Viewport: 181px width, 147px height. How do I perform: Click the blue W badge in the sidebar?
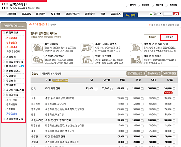(23, 66)
